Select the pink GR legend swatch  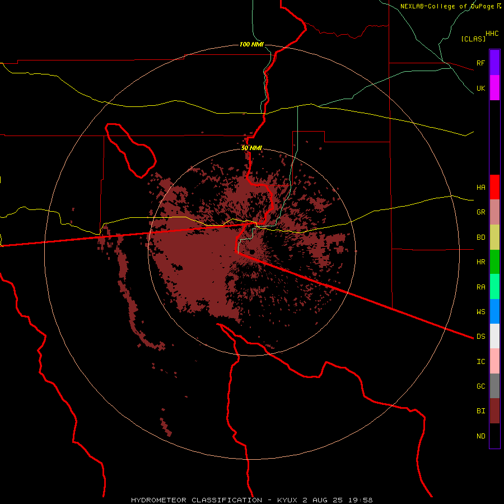tap(494, 212)
